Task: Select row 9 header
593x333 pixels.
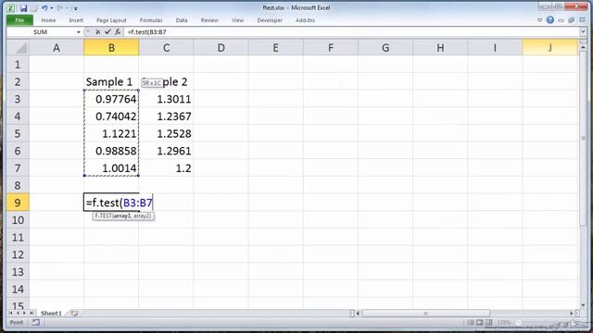Action: click(x=18, y=203)
